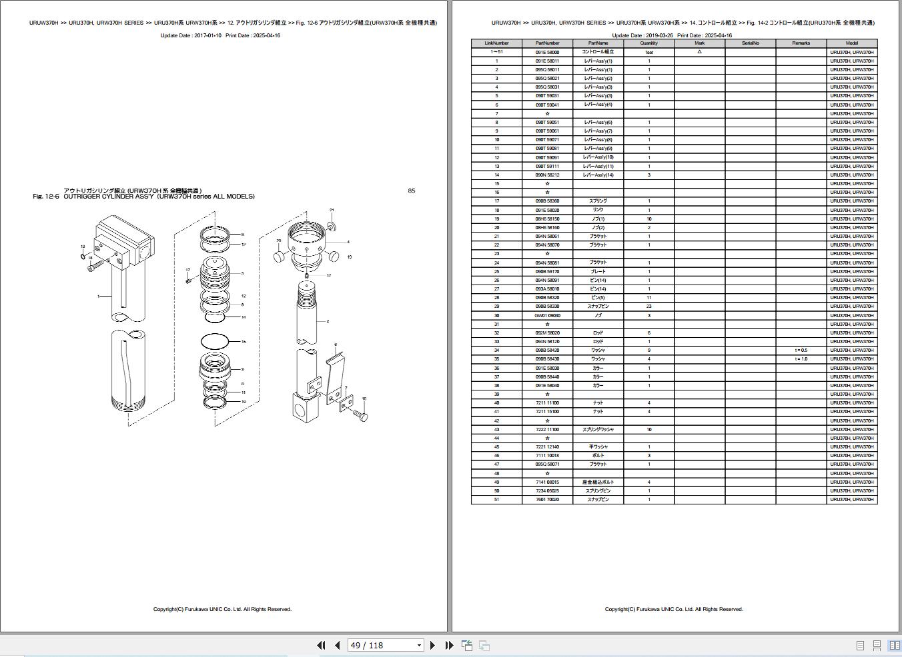Click the left page breadcrumb header for Fig. 12-6
The width and height of the screenshot is (902, 657).
coord(233,23)
